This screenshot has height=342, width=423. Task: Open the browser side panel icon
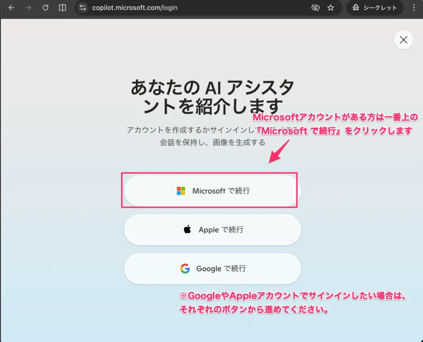click(62, 7)
